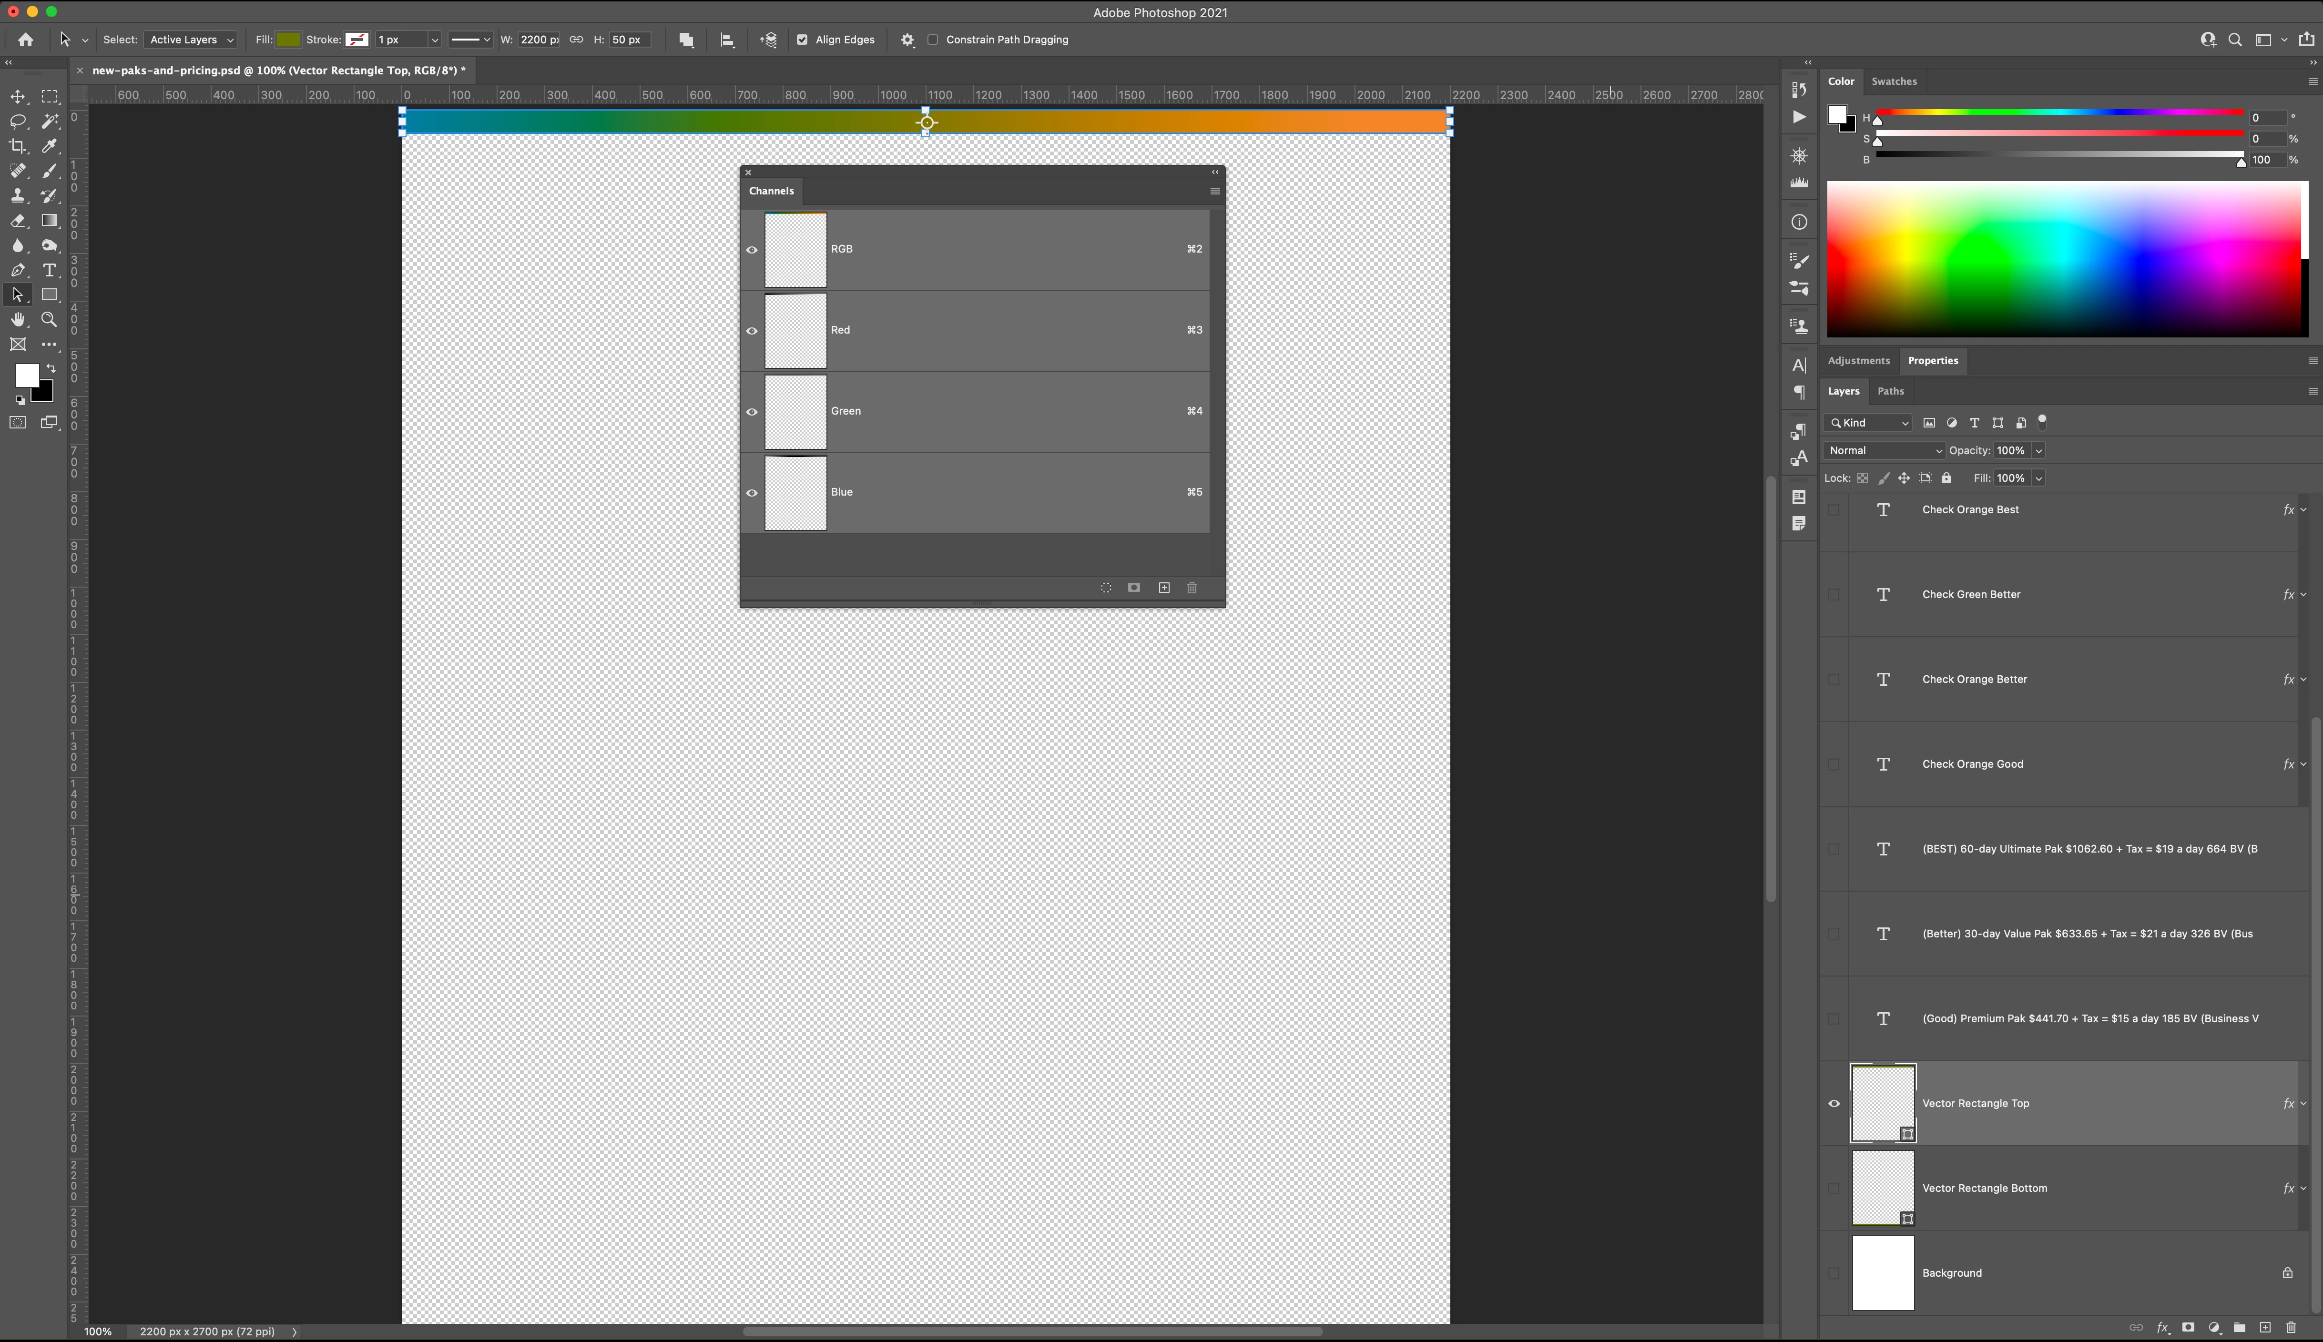Switch to the Swatches tab

(x=1894, y=81)
